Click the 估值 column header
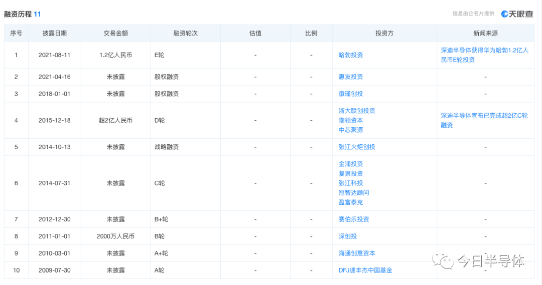The height and width of the screenshot is (285, 542). (x=255, y=33)
